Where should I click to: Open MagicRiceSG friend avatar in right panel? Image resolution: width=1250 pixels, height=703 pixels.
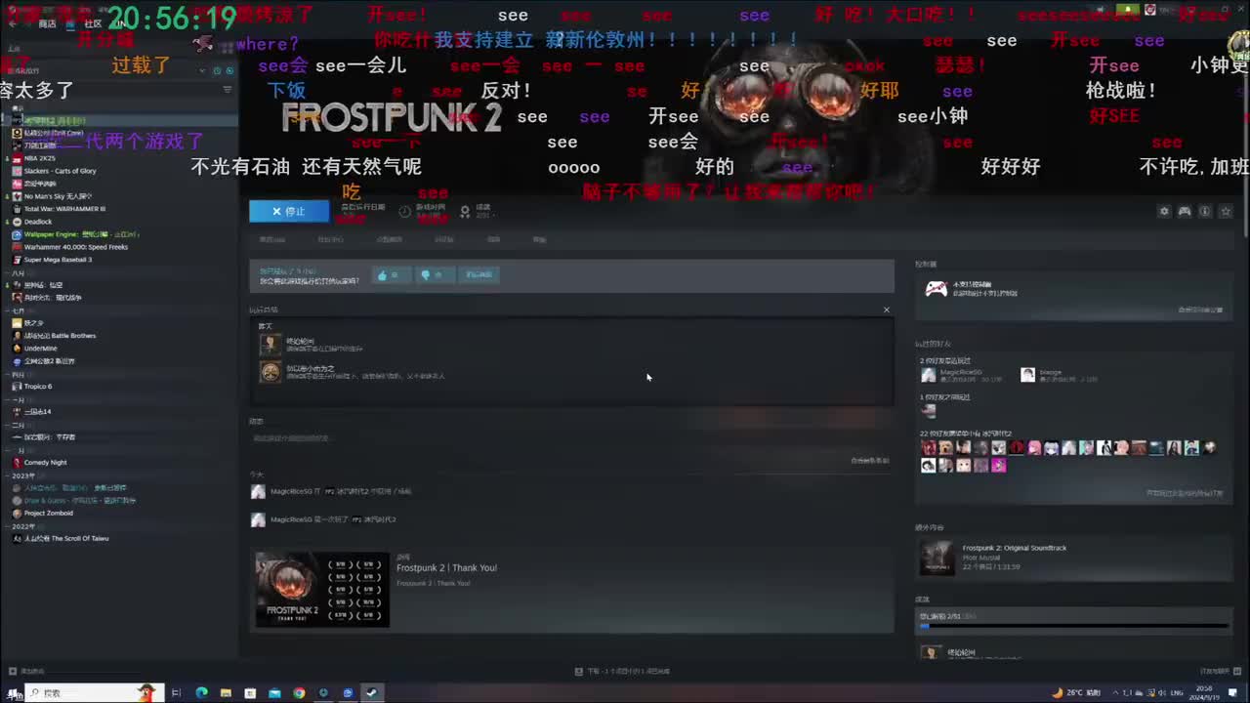tap(928, 375)
